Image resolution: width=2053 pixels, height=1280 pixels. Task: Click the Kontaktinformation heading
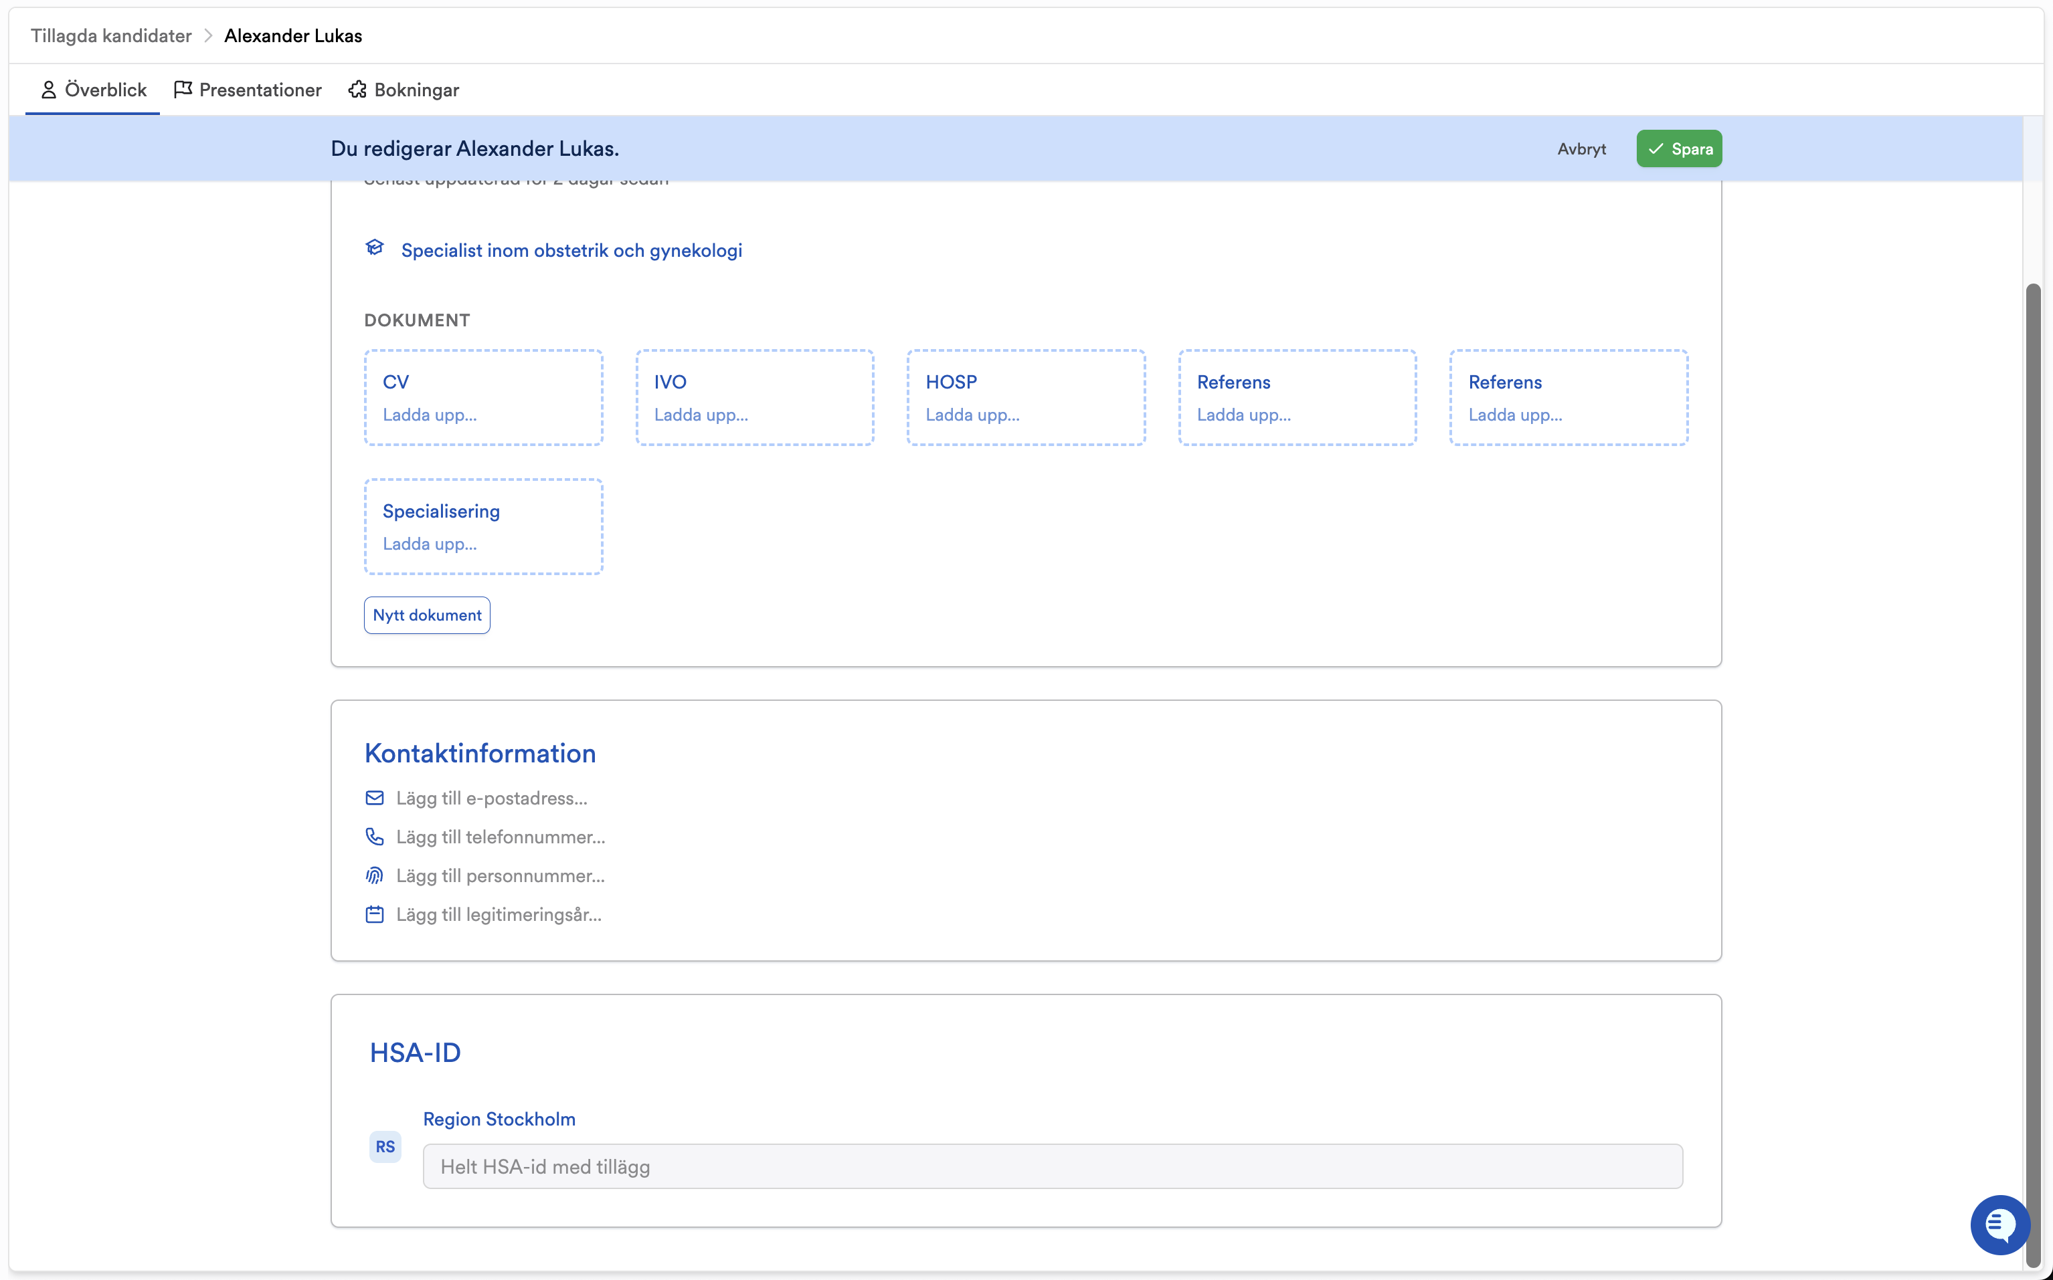(480, 754)
